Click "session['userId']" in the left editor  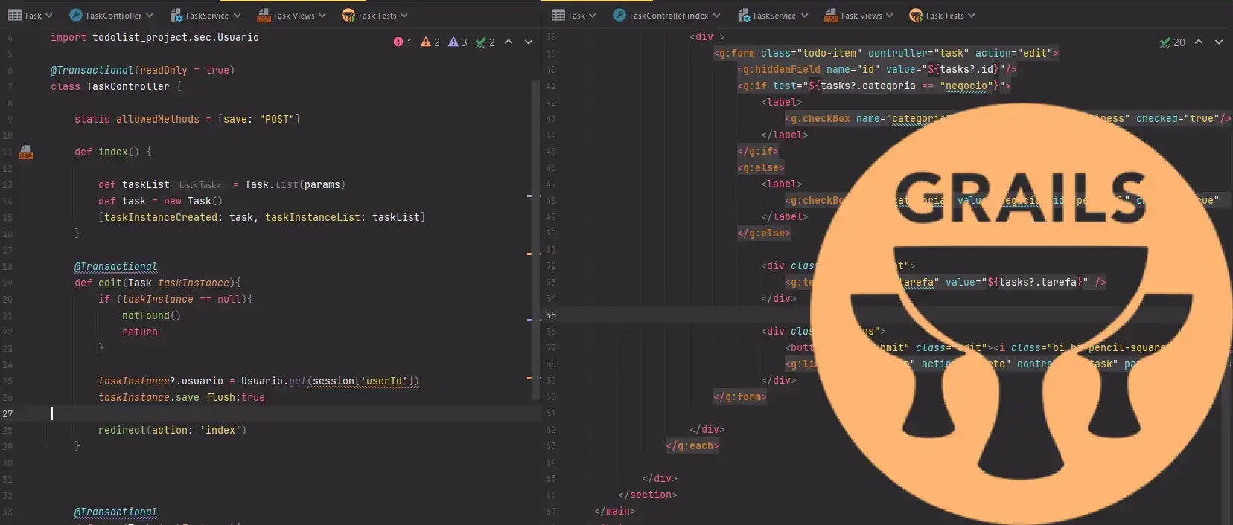coord(362,381)
